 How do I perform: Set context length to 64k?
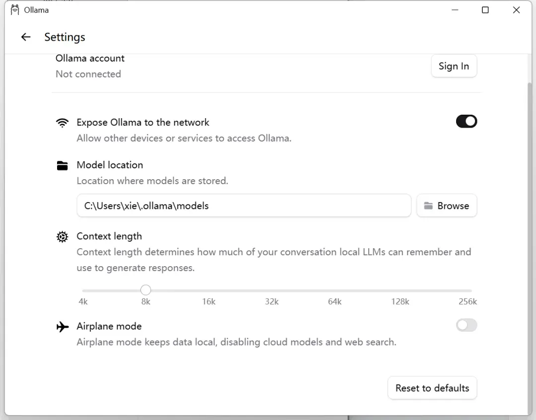(x=335, y=301)
